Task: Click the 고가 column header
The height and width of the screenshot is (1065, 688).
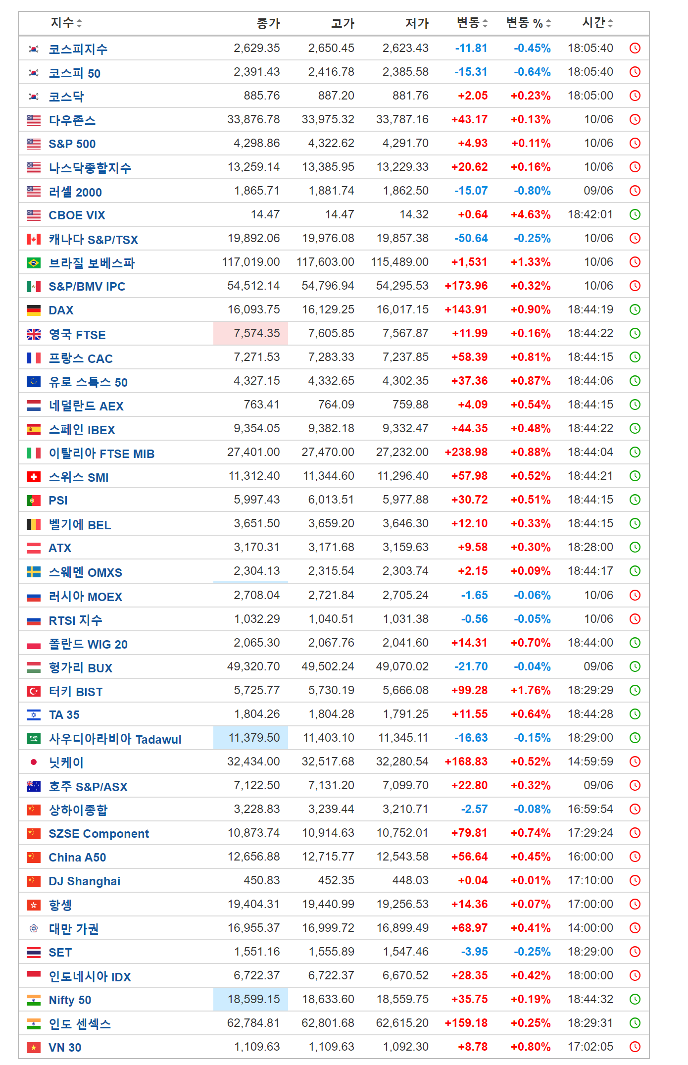Action: [x=343, y=23]
